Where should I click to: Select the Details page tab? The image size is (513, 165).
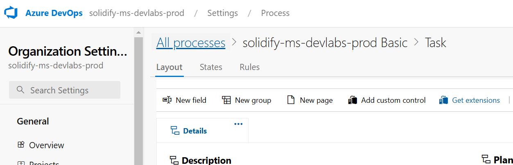point(202,131)
